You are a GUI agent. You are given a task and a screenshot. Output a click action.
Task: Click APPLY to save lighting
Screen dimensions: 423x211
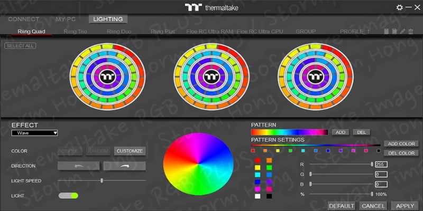(x=404, y=206)
